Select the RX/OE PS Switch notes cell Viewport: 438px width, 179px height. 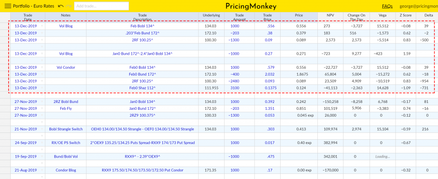pyautogui.click(x=65, y=143)
